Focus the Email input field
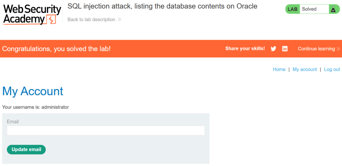Screen dimensions: 342x166 click(x=106, y=131)
